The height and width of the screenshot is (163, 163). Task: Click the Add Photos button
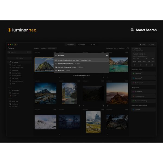20,58
